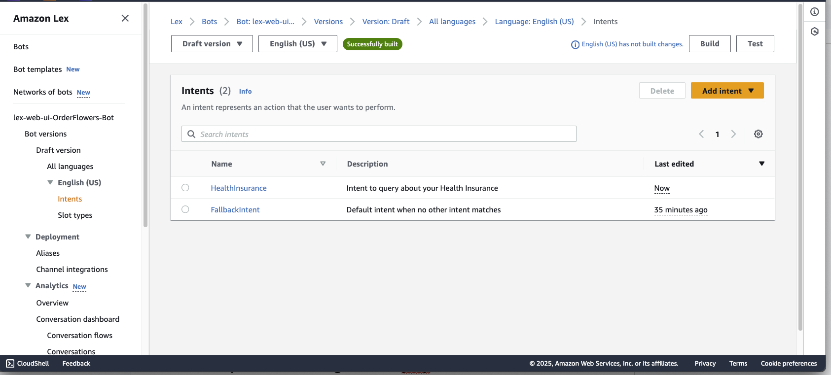831x375 pixels.
Task: Go to Version: Draft breadcrumb
Action: tap(386, 22)
